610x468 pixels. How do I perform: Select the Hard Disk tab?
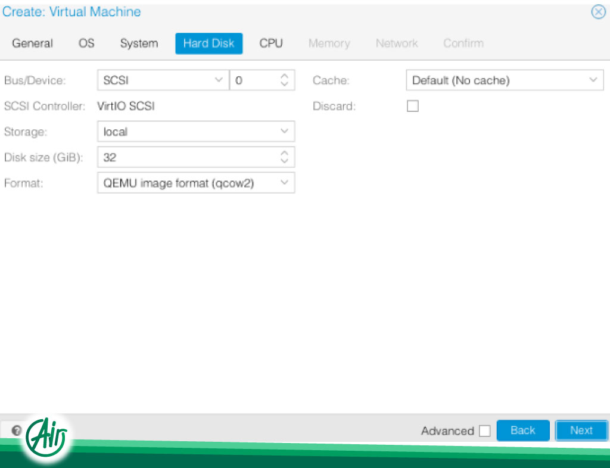click(x=209, y=43)
